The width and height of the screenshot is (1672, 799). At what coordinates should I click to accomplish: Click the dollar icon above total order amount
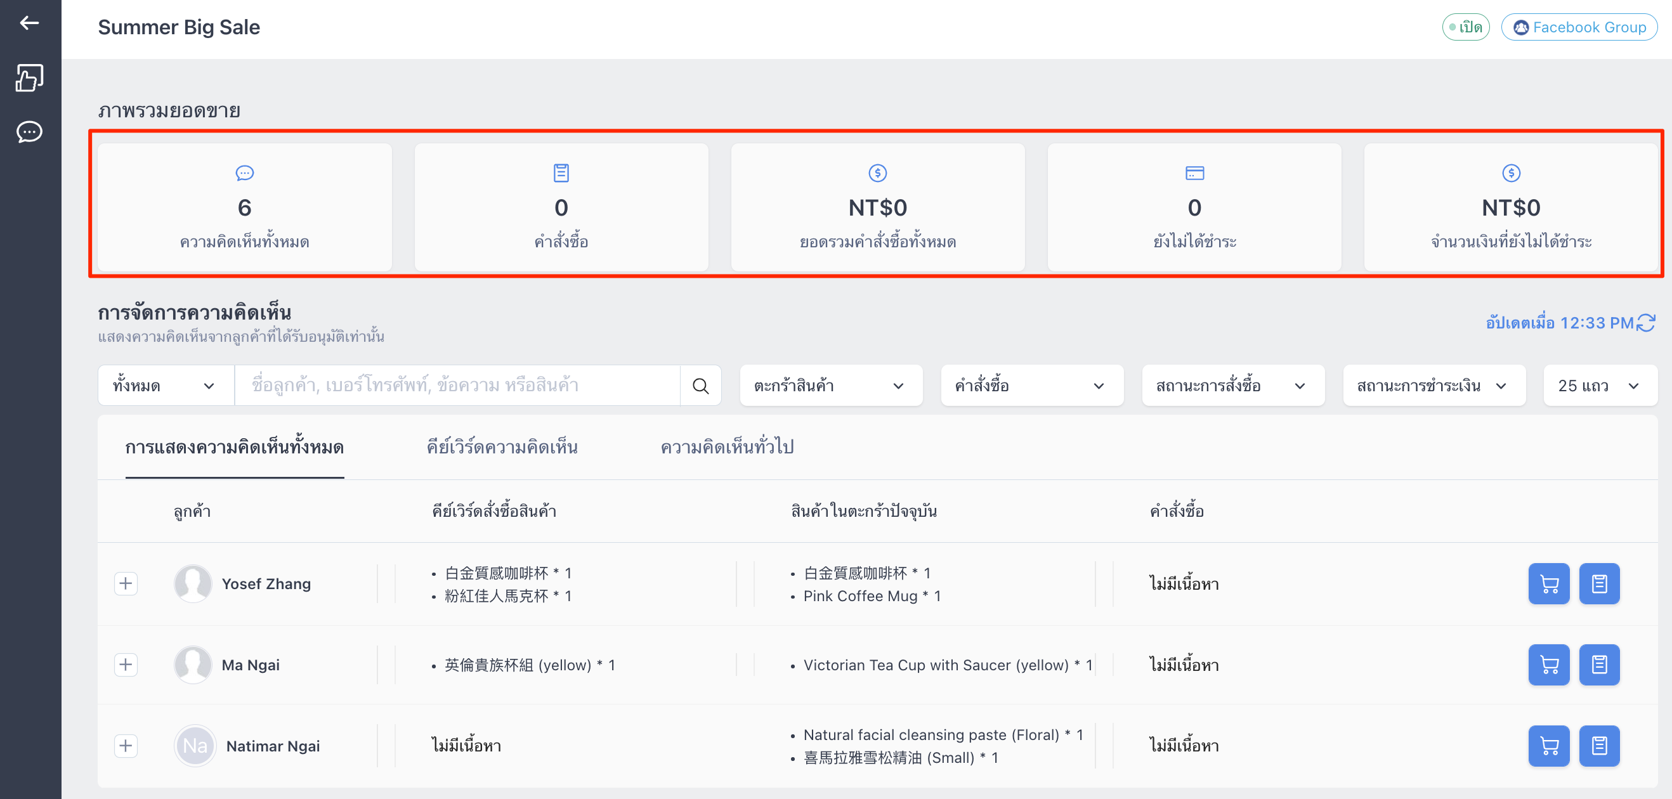877,172
